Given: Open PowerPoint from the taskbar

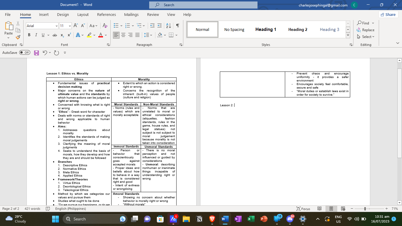Looking at the screenshot, I should (264, 219).
